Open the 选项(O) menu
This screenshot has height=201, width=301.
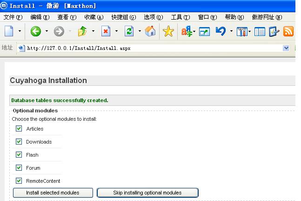pos(154,17)
